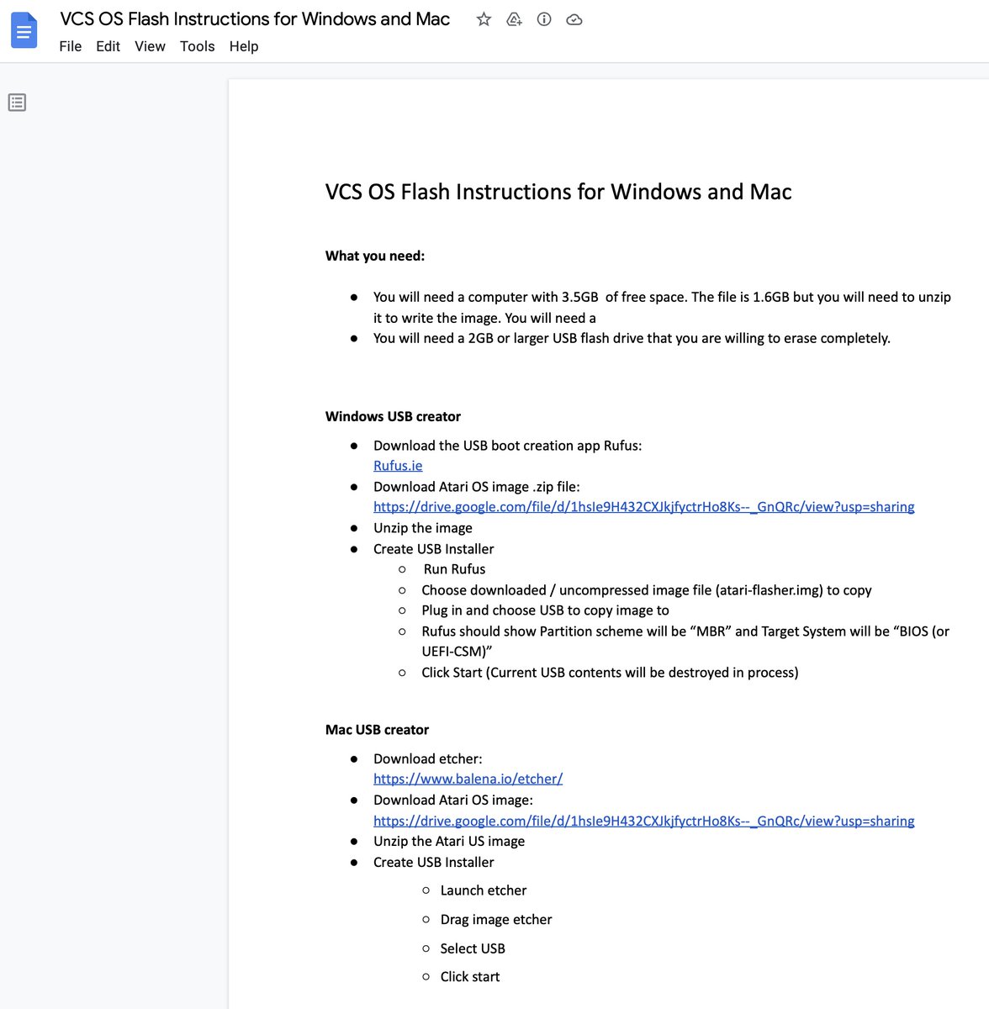This screenshot has width=989, height=1009.
Task: Click 'Download Atari OS image .zip file:' line
Action: pyautogui.click(x=477, y=487)
